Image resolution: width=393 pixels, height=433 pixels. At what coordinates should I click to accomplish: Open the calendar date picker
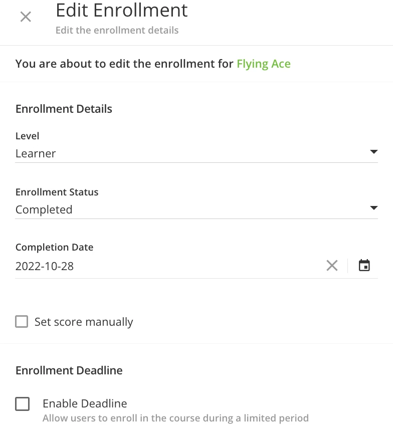pyautogui.click(x=364, y=266)
